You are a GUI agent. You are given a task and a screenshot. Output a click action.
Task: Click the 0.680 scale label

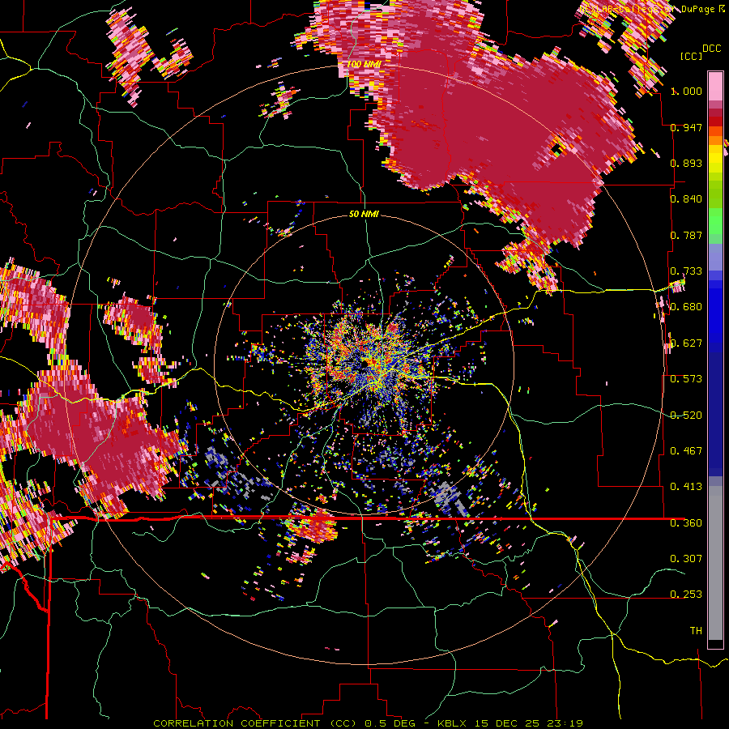tap(686, 307)
